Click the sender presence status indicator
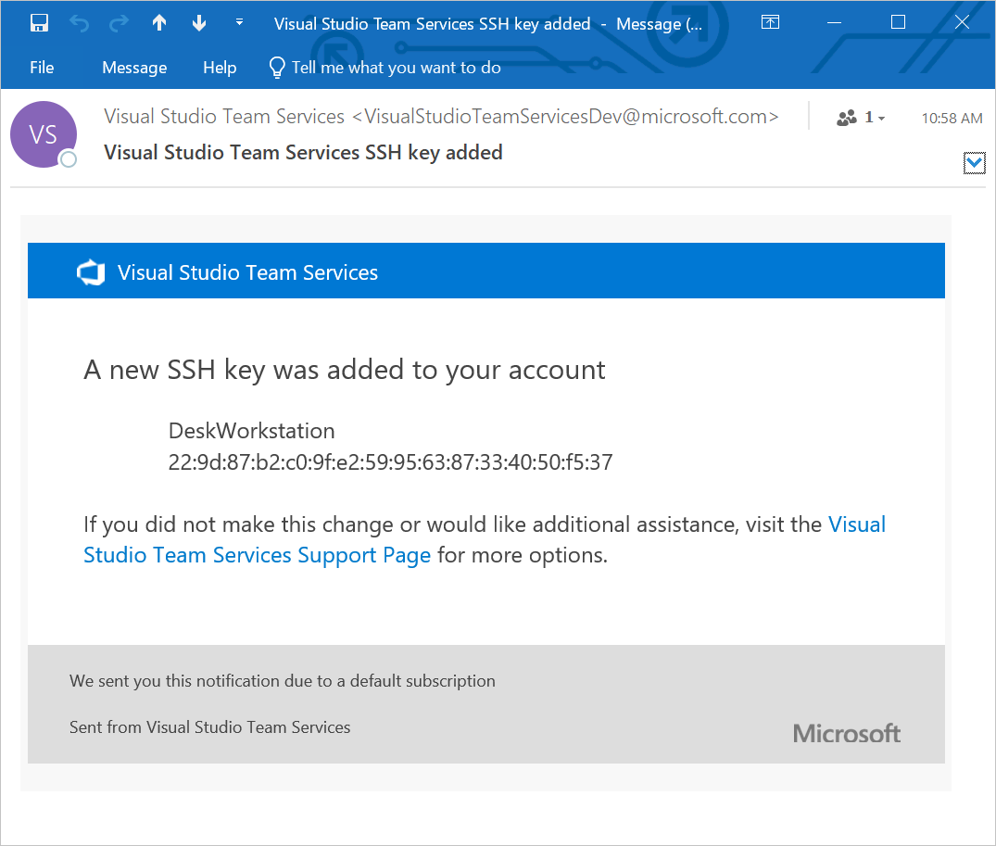Image resolution: width=996 pixels, height=846 pixels. pos(68,159)
